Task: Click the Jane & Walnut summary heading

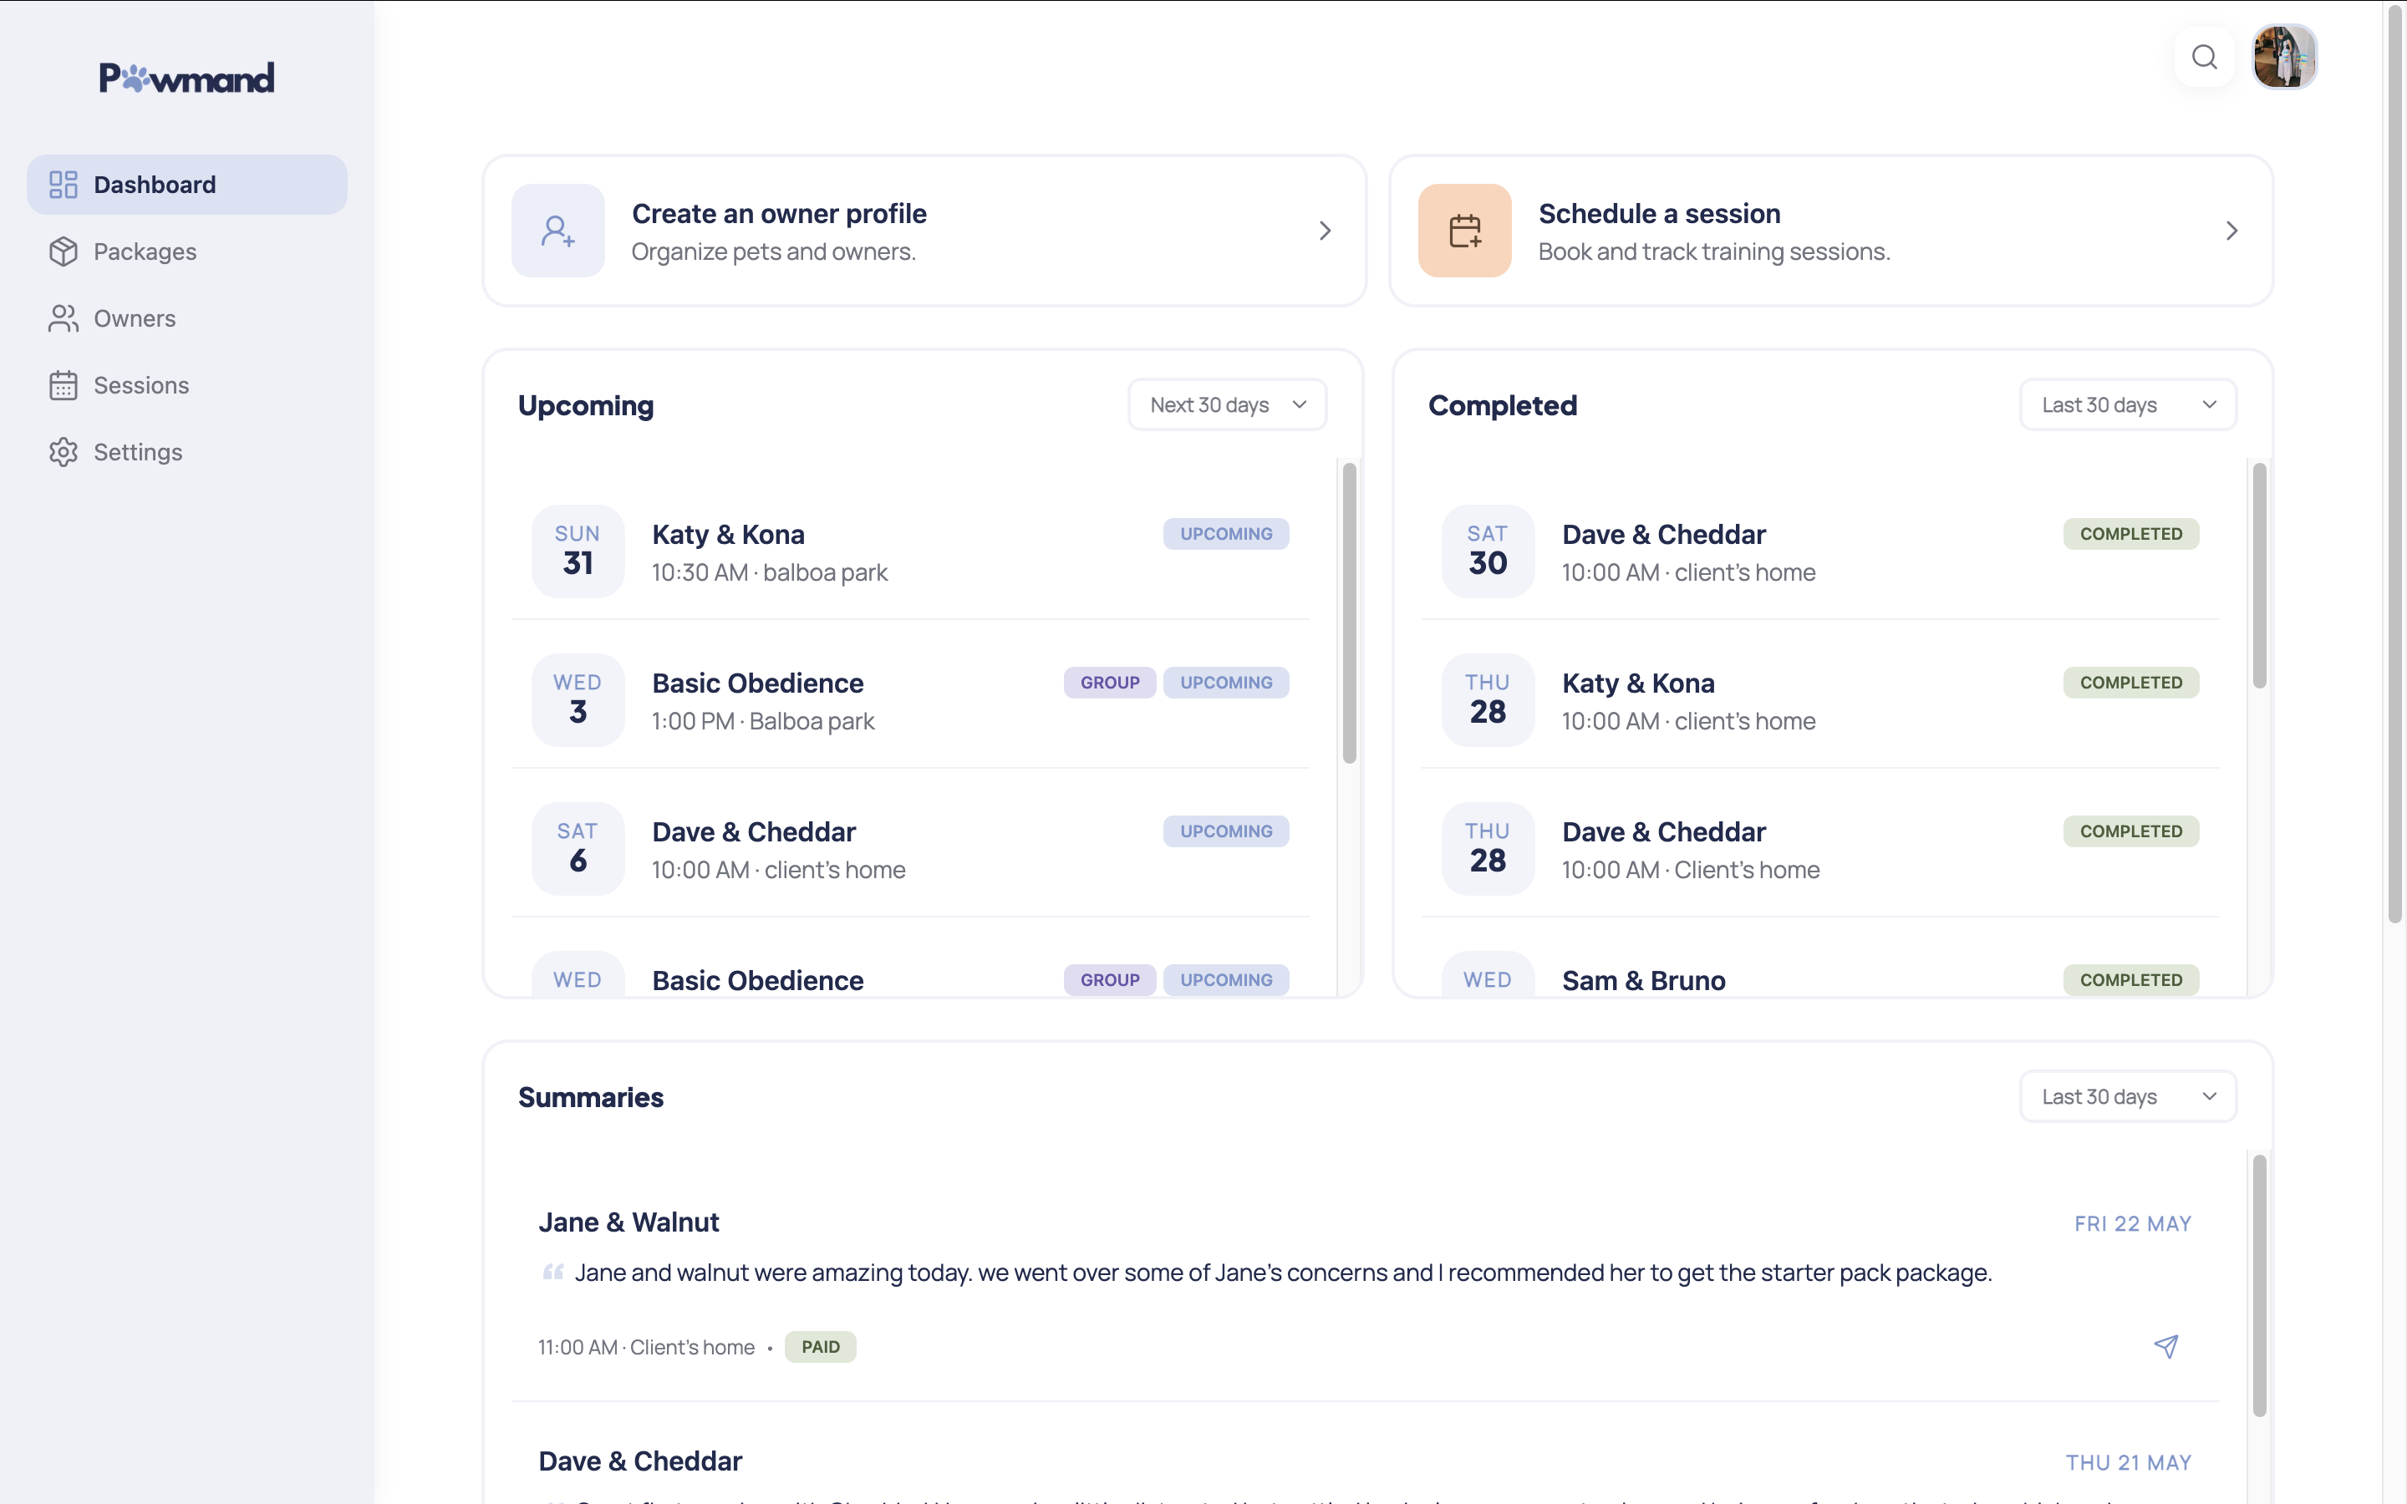Action: click(628, 1222)
